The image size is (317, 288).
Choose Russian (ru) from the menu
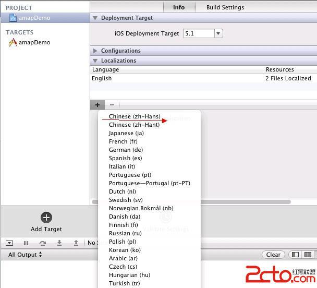point(149,233)
